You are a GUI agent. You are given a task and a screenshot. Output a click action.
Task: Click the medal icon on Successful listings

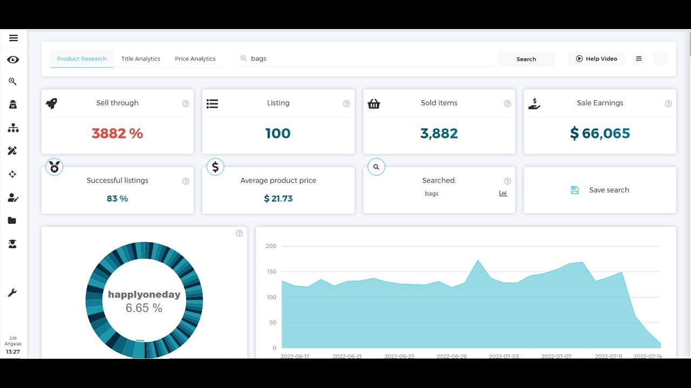[54, 167]
